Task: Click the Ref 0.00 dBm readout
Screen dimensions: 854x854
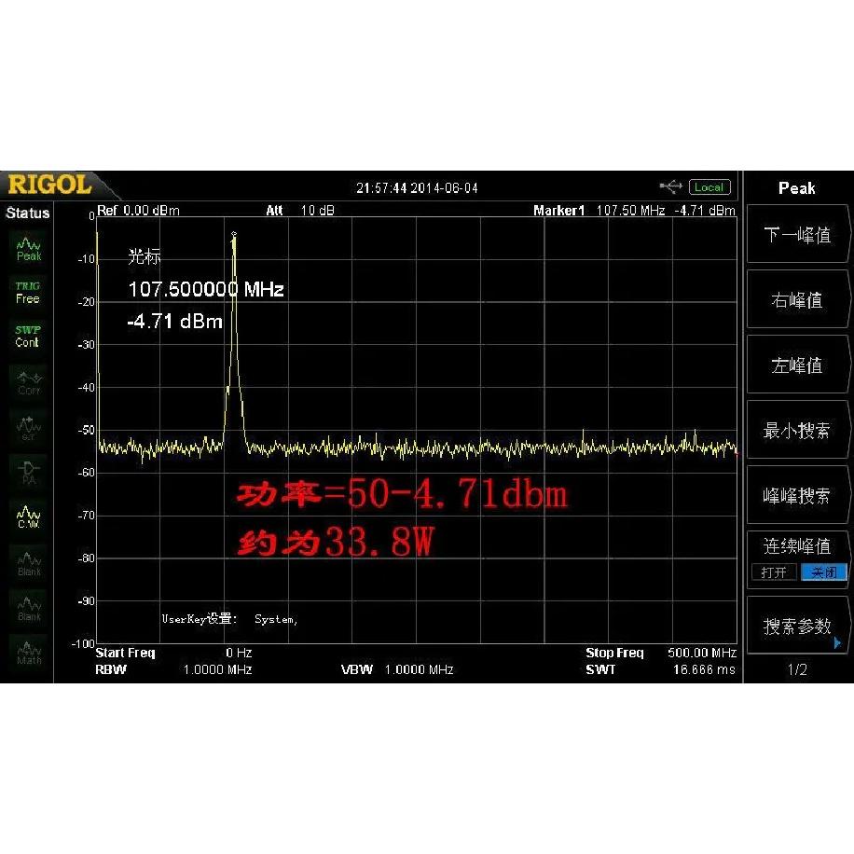Action: (138, 210)
